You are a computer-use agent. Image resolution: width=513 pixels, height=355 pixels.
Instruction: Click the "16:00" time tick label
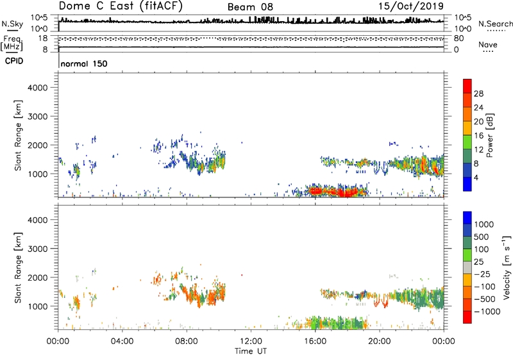315,342
